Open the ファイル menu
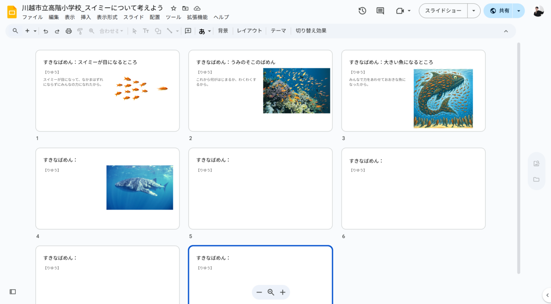The width and height of the screenshot is (551, 304). click(33, 17)
